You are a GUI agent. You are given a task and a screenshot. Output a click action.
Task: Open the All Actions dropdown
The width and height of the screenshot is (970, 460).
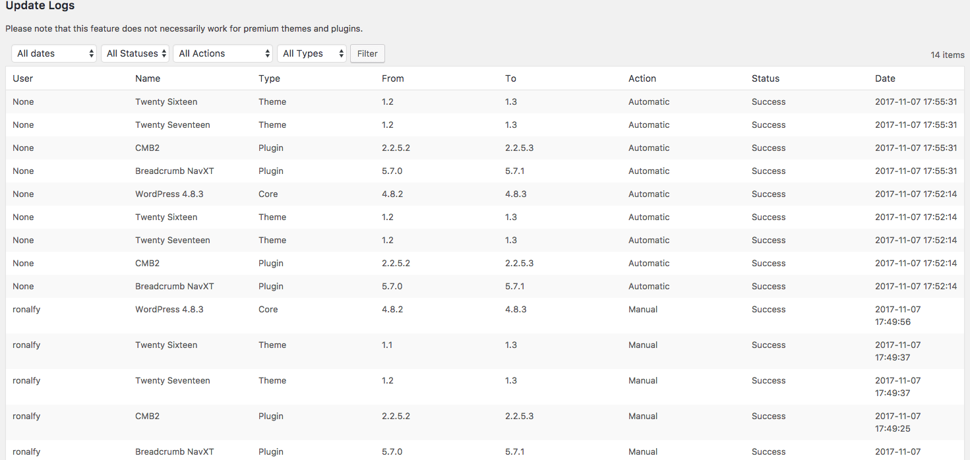tap(223, 53)
